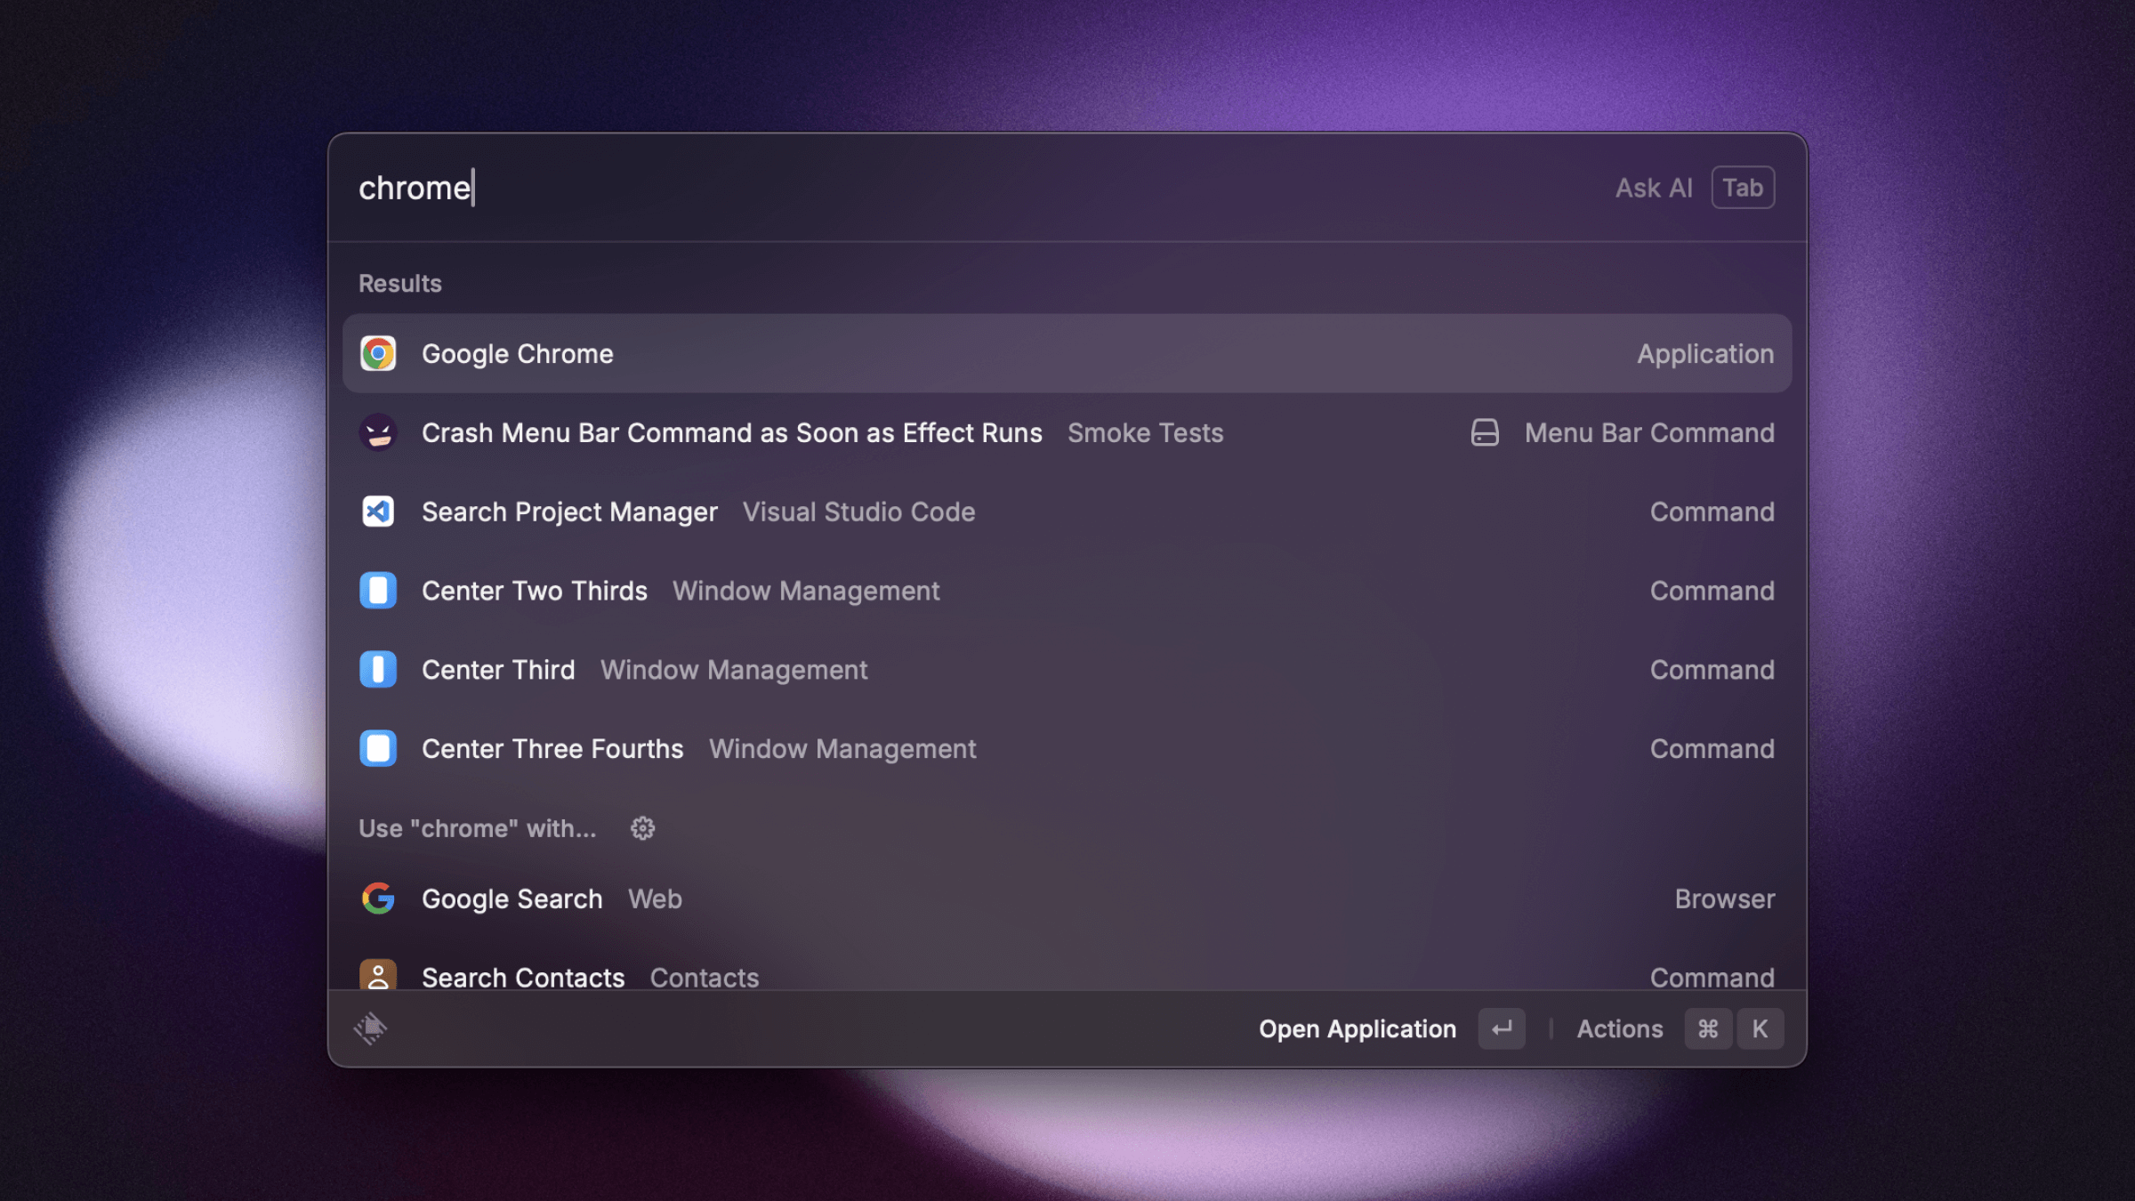The image size is (2135, 1201).
Task: Click the "Application" label on Google Chrome row
Action: (1705, 354)
